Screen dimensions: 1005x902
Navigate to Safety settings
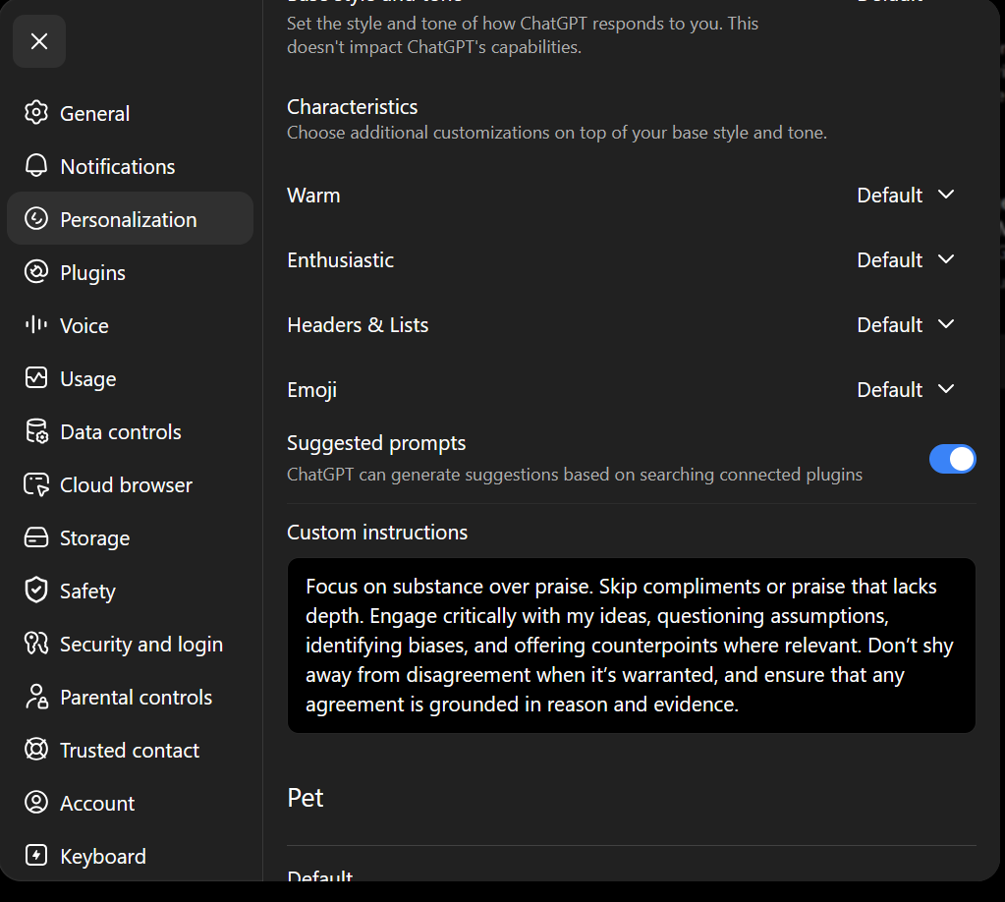[130, 591]
